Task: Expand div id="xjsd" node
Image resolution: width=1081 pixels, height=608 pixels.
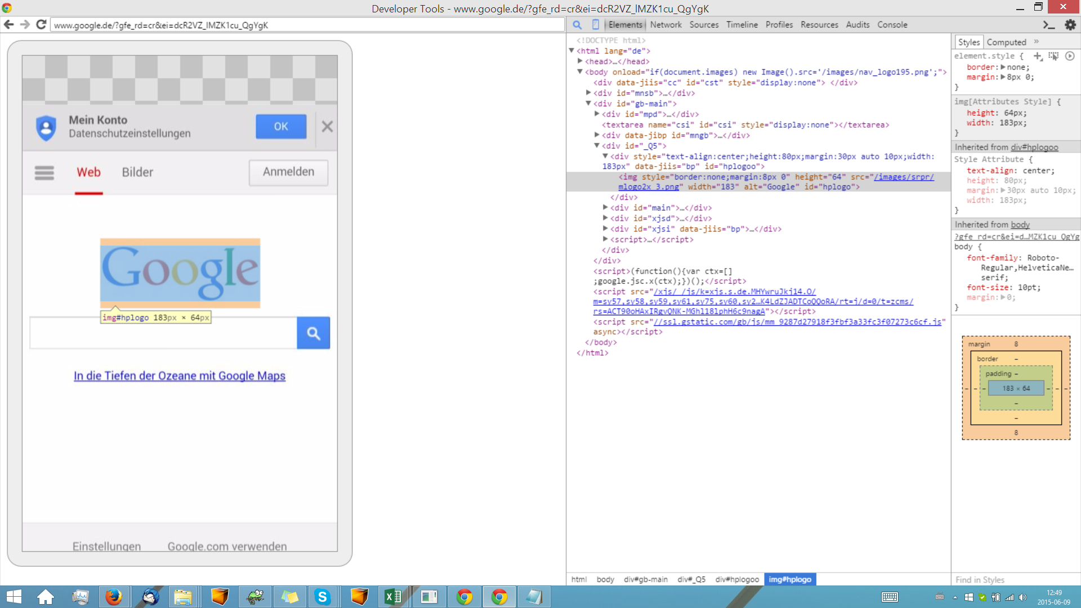Action: point(605,217)
